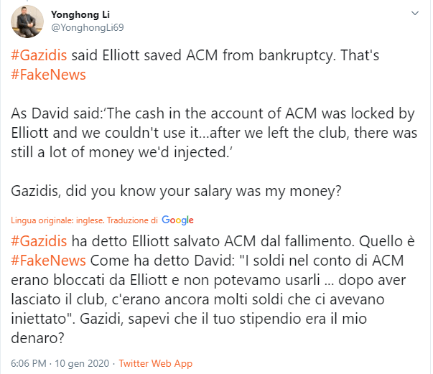The image size is (433, 374).
Task: Click Yonghong Li's profile avatar photo
Action: click(27, 23)
